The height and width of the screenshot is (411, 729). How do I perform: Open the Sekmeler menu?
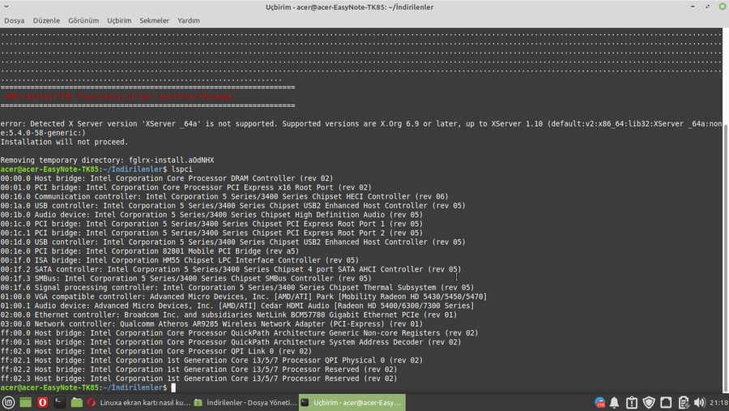pyautogui.click(x=155, y=20)
